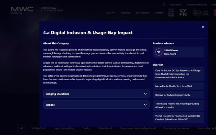Open the Attend menu
Image resolution: width=216 pixels, height=135 pixels.
[x=110, y=13]
